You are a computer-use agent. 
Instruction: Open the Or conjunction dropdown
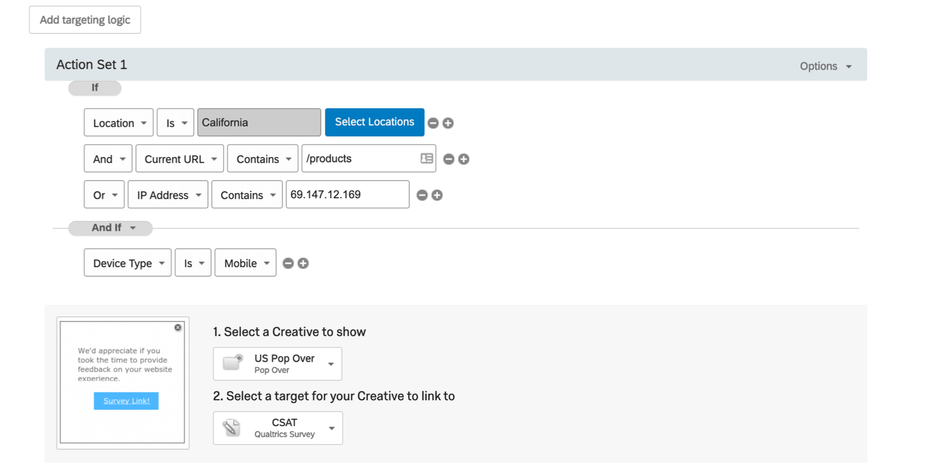click(104, 195)
